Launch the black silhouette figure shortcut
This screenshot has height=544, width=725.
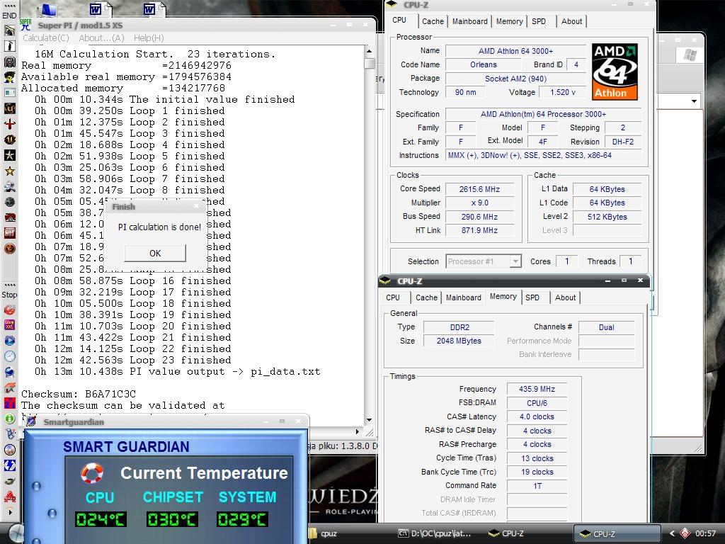click(x=9, y=46)
